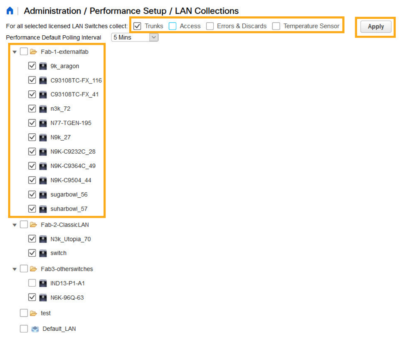Click the network icon next to Default_LAN
401x338 pixels.
click(35, 329)
